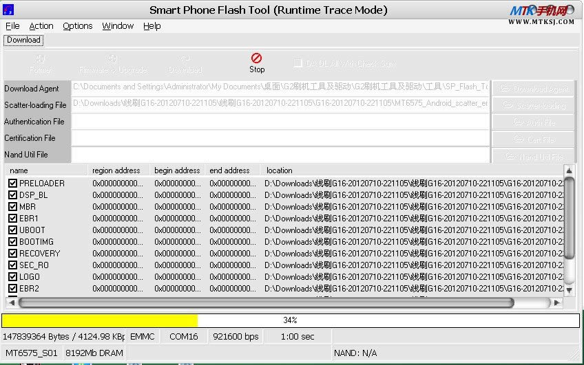Screen dimensions: 584x365
Task: Enable DA DL All With Check Sum
Action: coord(298,63)
